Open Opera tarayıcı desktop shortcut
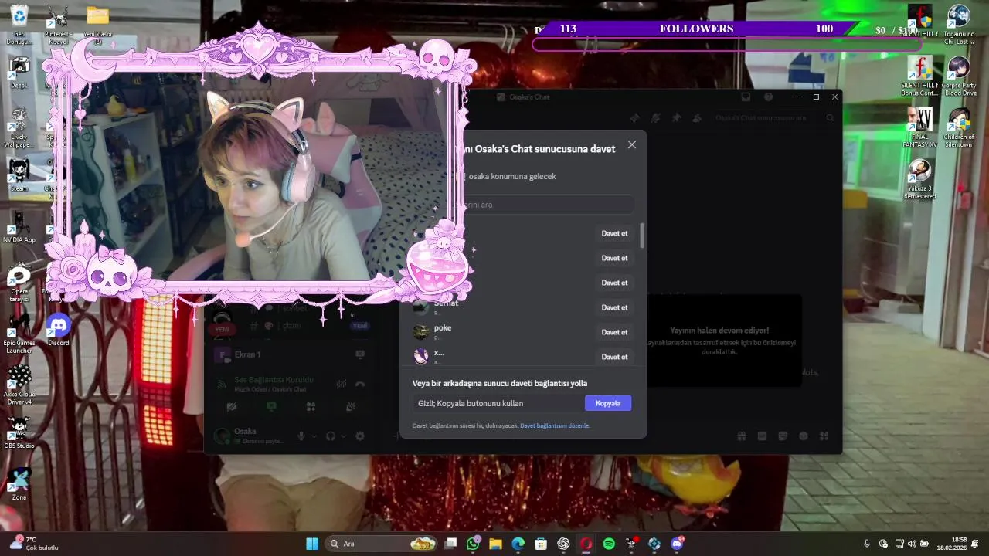 click(x=19, y=282)
